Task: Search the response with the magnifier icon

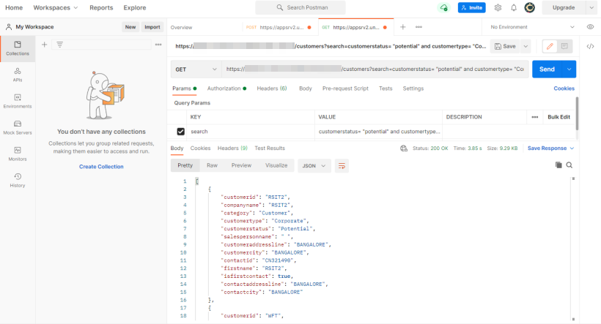Action: pos(569,165)
